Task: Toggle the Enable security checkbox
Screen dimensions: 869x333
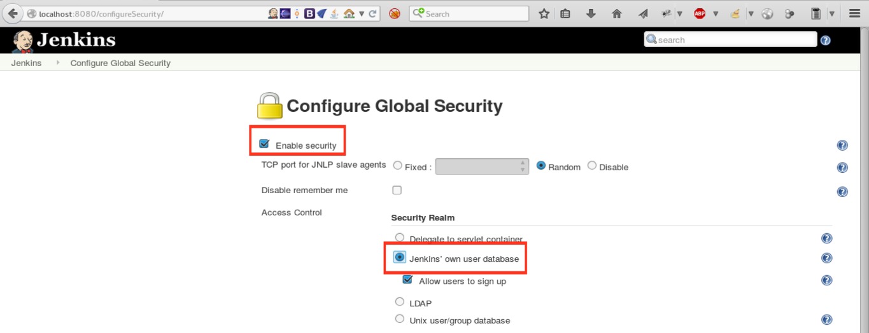Action: 264,144
